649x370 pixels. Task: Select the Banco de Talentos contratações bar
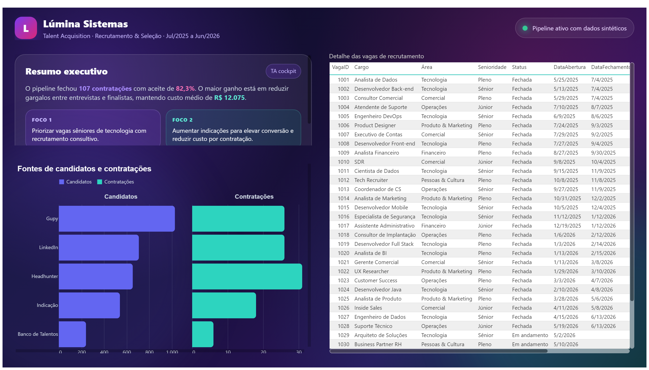202,334
